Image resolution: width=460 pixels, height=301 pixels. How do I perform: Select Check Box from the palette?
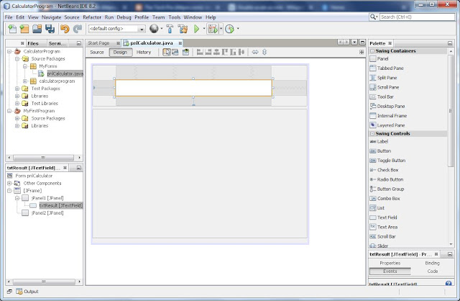point(387,170)
